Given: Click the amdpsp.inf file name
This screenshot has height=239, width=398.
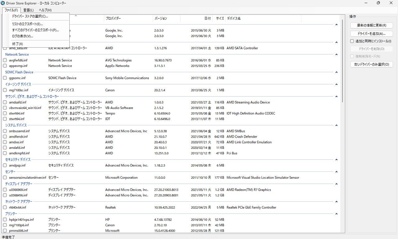Looking at the screenshot, I should pos(17,166).
